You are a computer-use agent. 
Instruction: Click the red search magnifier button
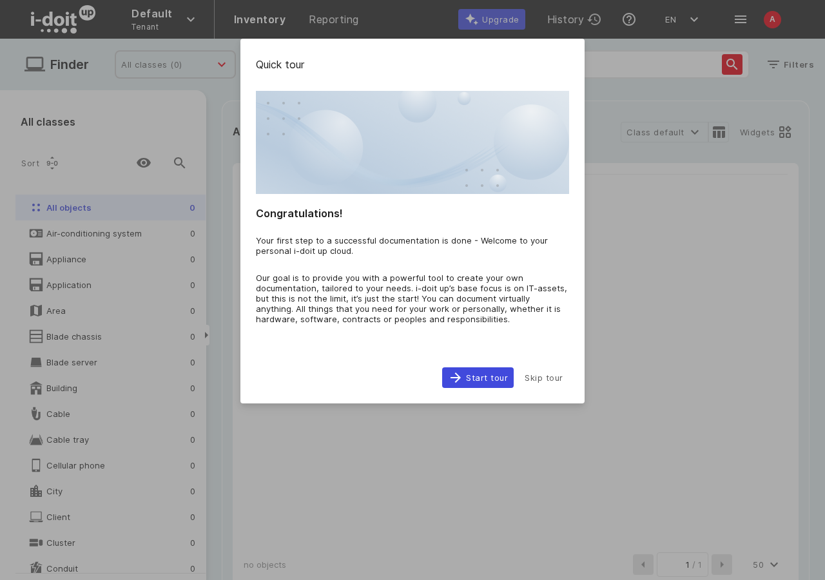point(732,64)
